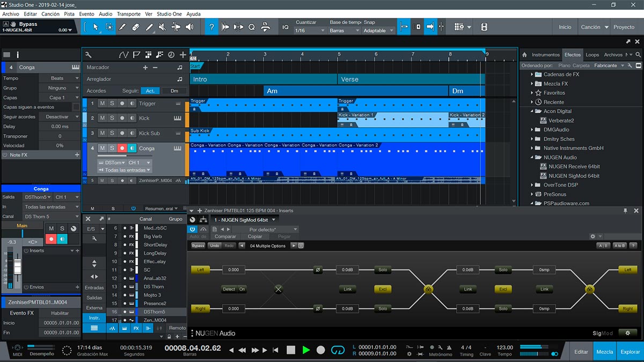
Task: Click the tempo 123.00 value
Action: click(x=504, y=347)
